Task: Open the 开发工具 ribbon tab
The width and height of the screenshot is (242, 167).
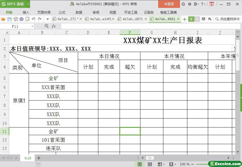Action: tap(131, 13)
